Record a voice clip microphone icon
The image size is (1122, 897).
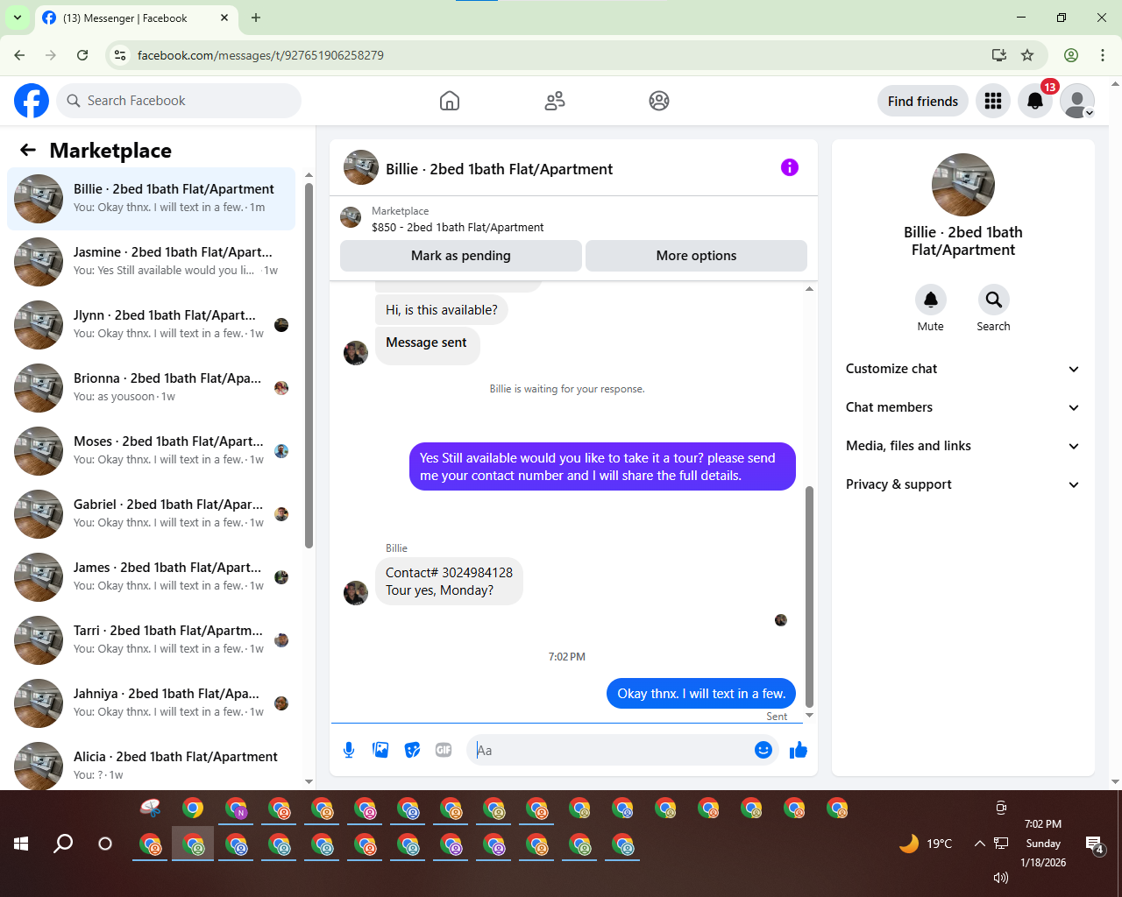click(x=349, y=750)
